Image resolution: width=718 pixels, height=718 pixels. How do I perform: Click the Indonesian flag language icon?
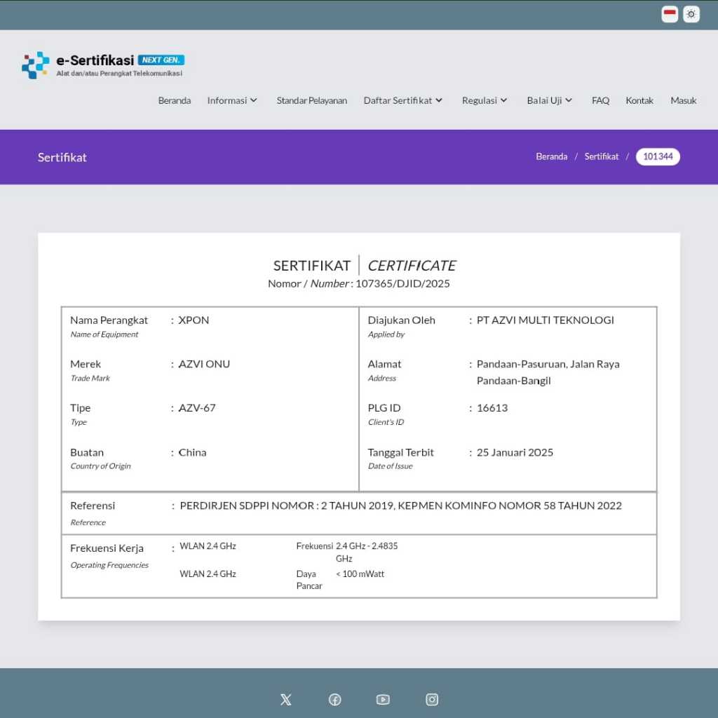click(670, 14)
